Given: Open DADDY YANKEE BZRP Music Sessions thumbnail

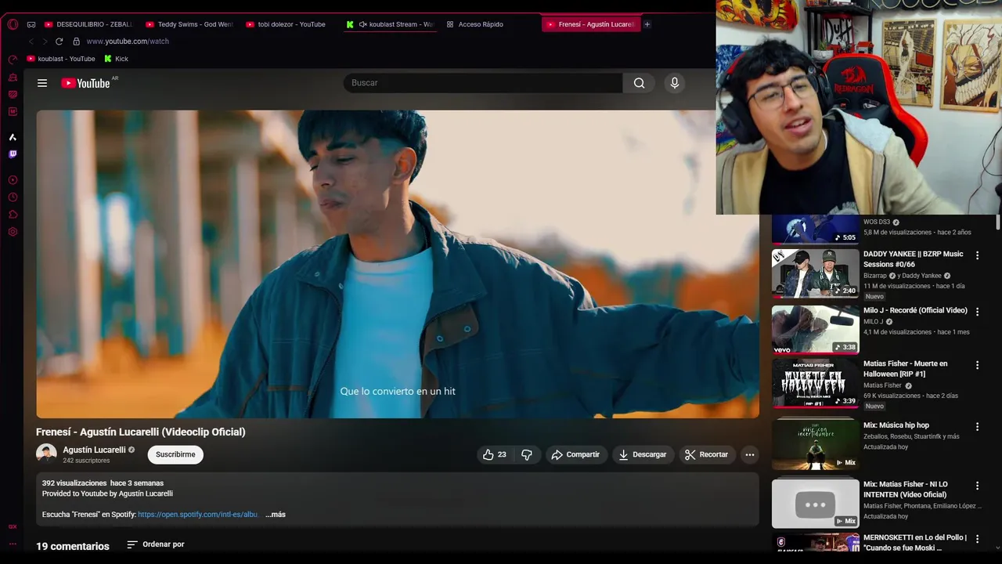Looking at the screenshot, I should pos(815,273).
